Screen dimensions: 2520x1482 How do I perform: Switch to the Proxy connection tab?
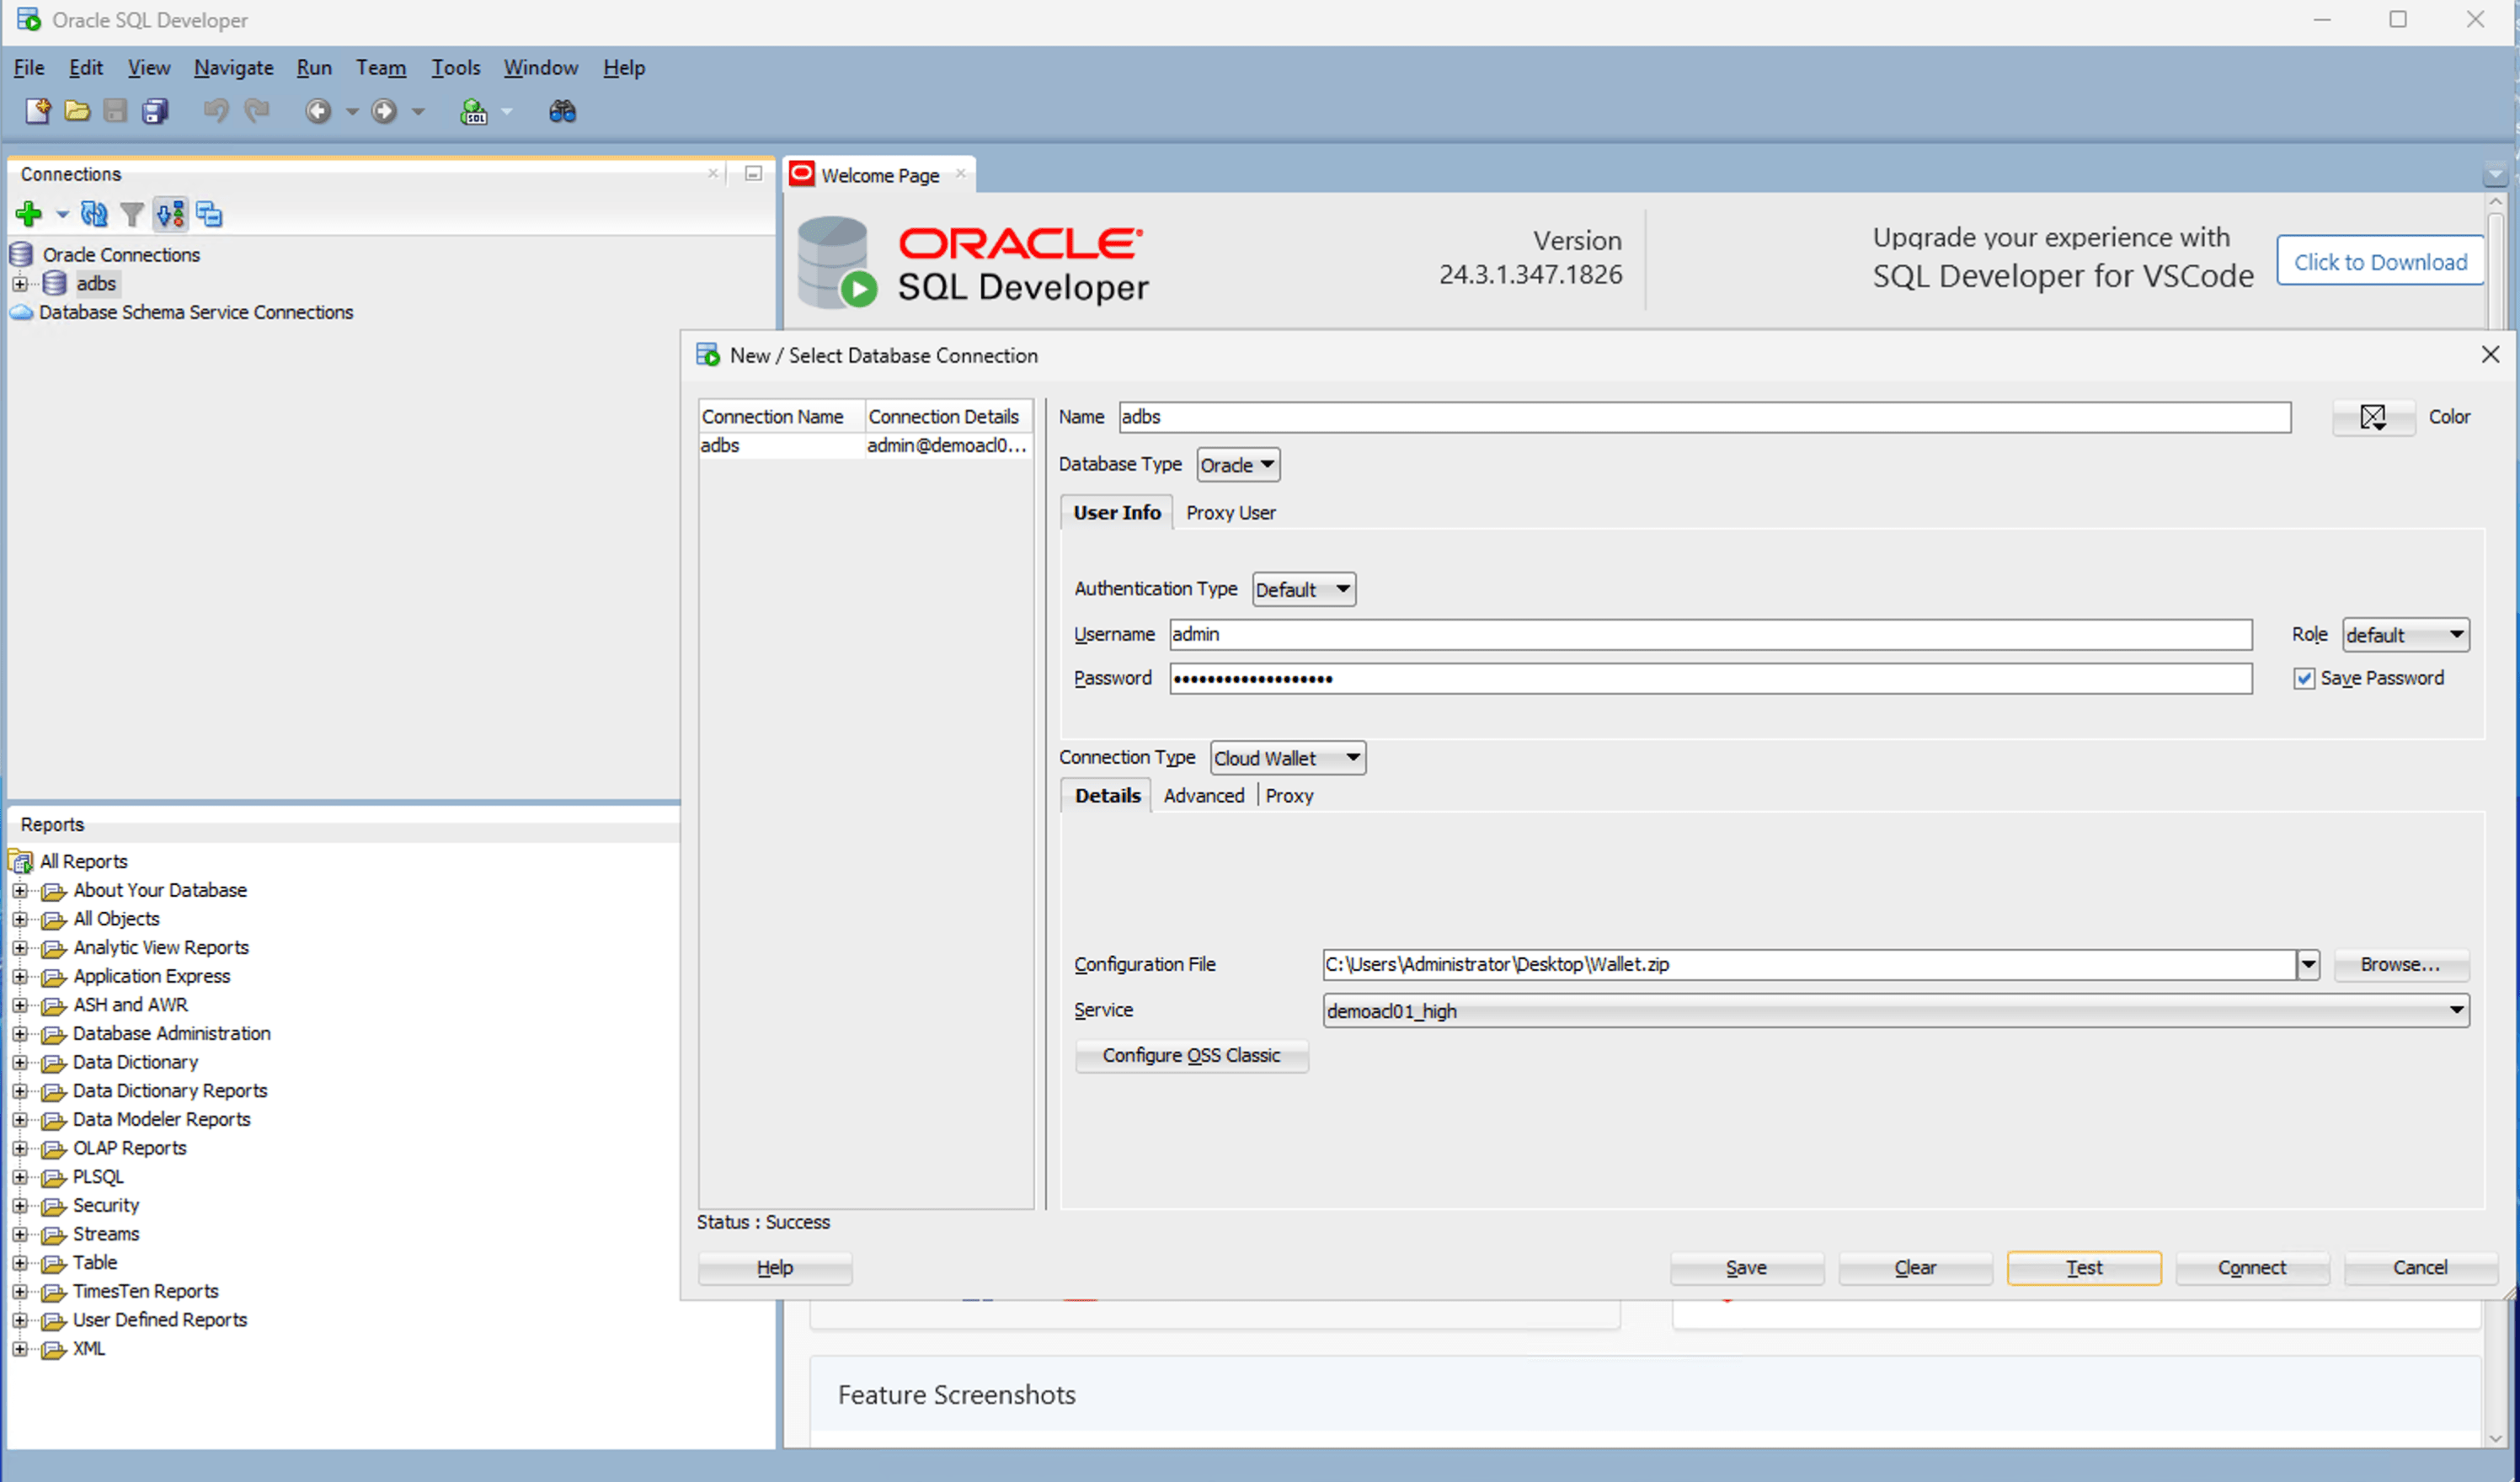click(x=1289, y=795)
